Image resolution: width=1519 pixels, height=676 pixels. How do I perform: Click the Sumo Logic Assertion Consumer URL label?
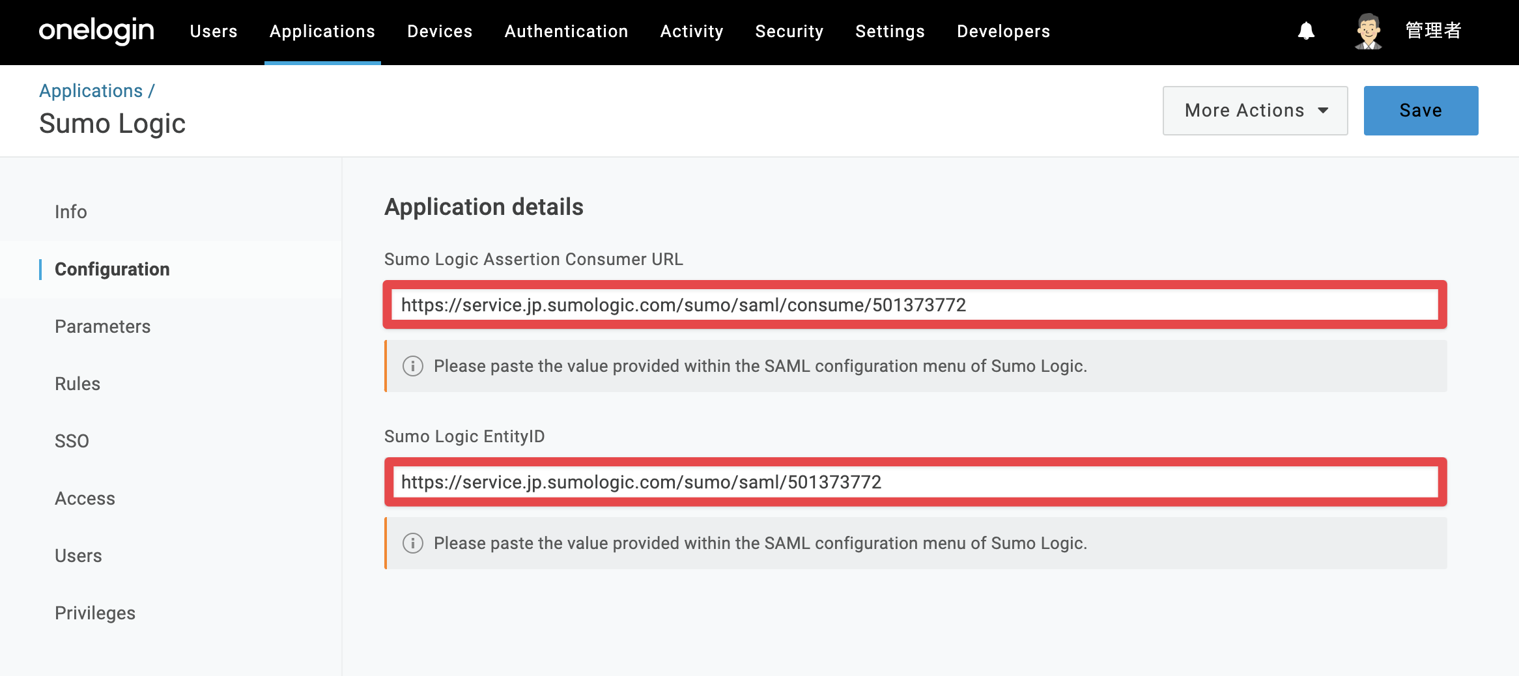click(533, 259)
